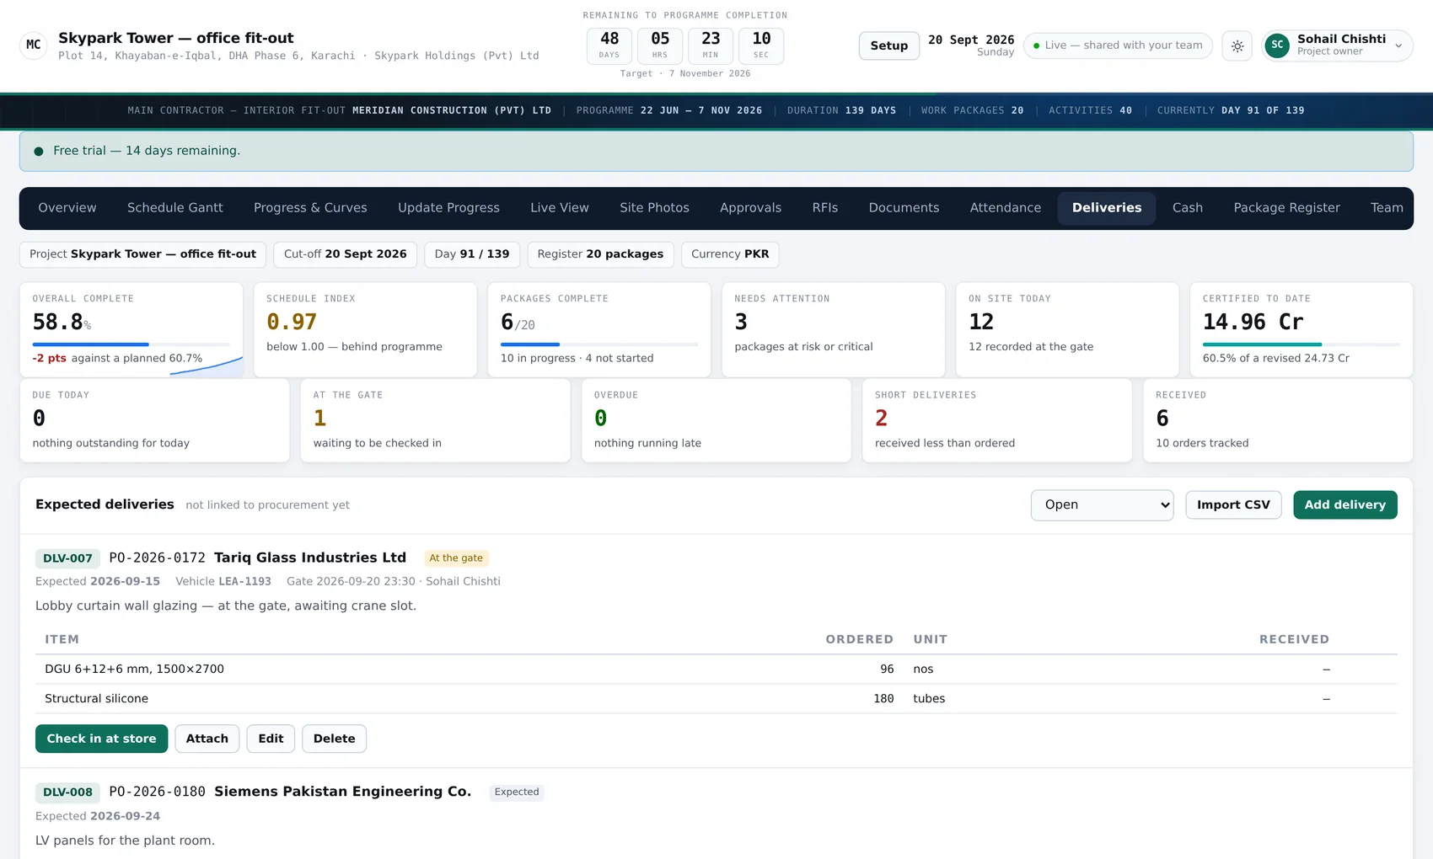Viewport: 1433px width, 859px height.
Task: Open the Open status filter dropdown
Action: [1102, 505]
